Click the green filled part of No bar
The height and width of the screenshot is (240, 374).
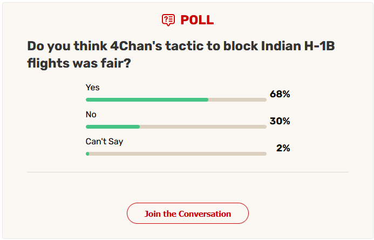point(113,127)
